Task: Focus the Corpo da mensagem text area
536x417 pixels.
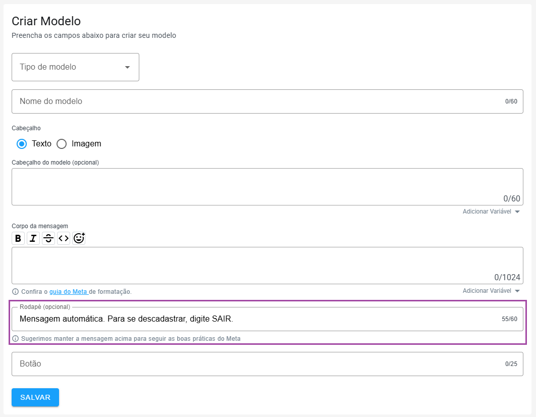Action: [x=267, y=266]
